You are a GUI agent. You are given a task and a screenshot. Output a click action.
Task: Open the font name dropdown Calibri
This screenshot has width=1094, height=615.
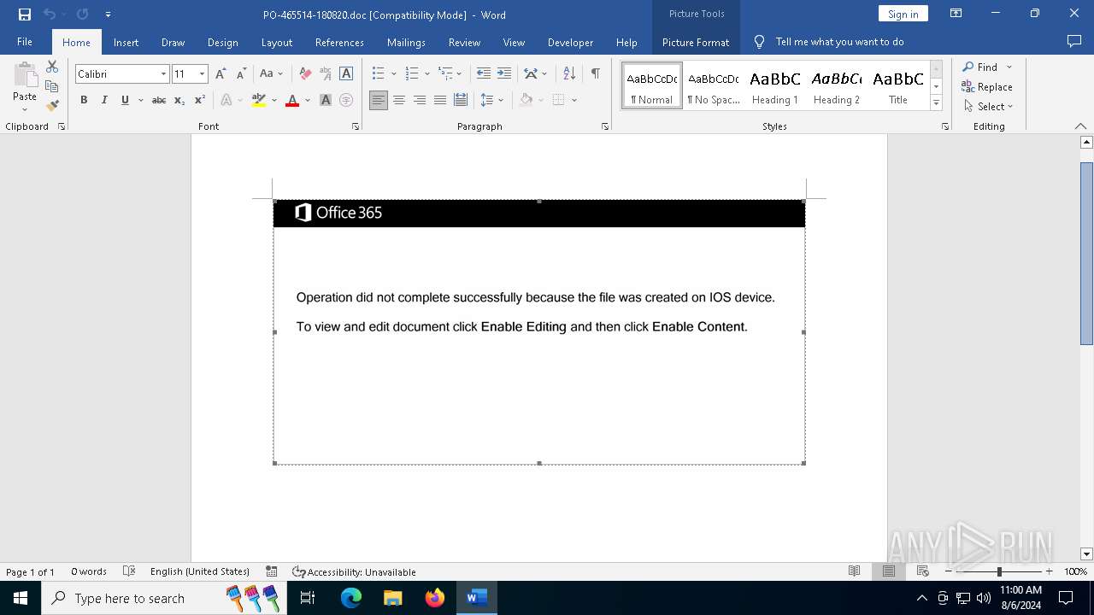click(163, 74)
